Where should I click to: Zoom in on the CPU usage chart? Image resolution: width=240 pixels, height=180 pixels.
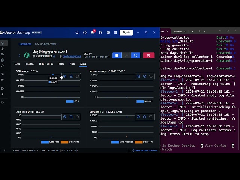(x=65, y=76)
